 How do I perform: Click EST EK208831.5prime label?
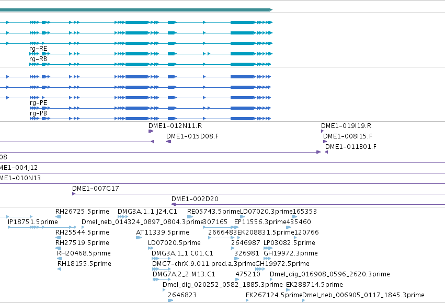pyautogui.click(x=266, y=232)
